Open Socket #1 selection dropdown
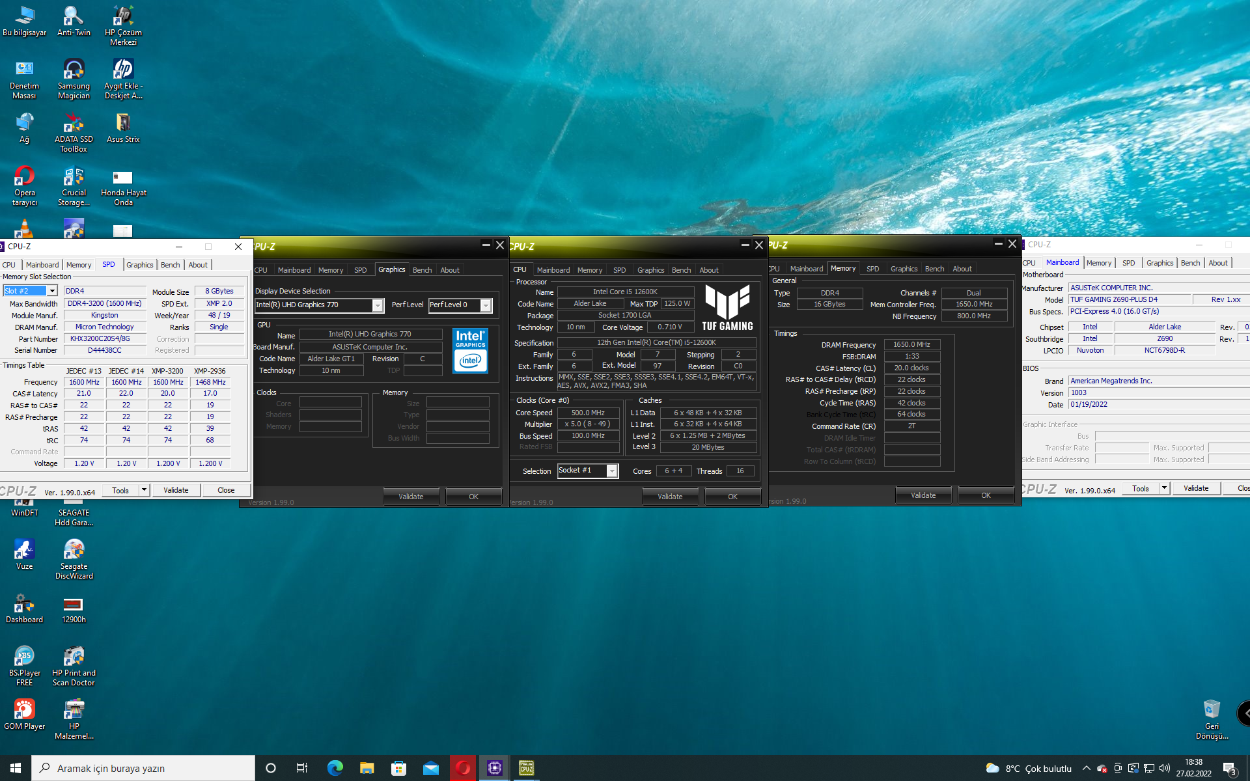The image size is (1250, 781). pyautogui.click(x=612, y=471)
